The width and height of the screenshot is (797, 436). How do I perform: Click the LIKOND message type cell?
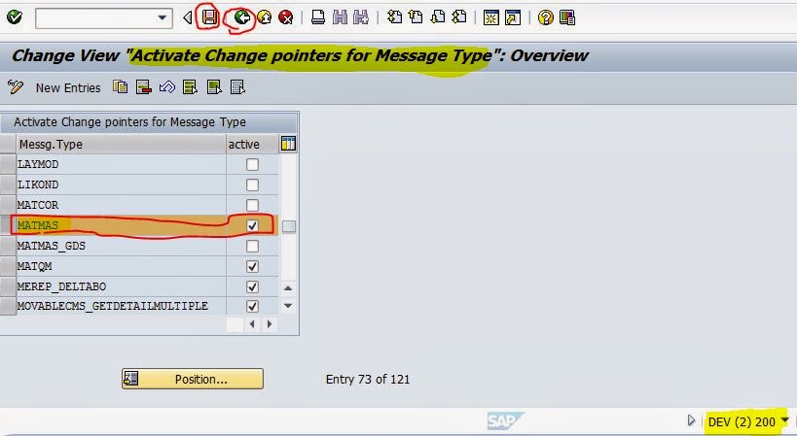click(x=121, y=184)
